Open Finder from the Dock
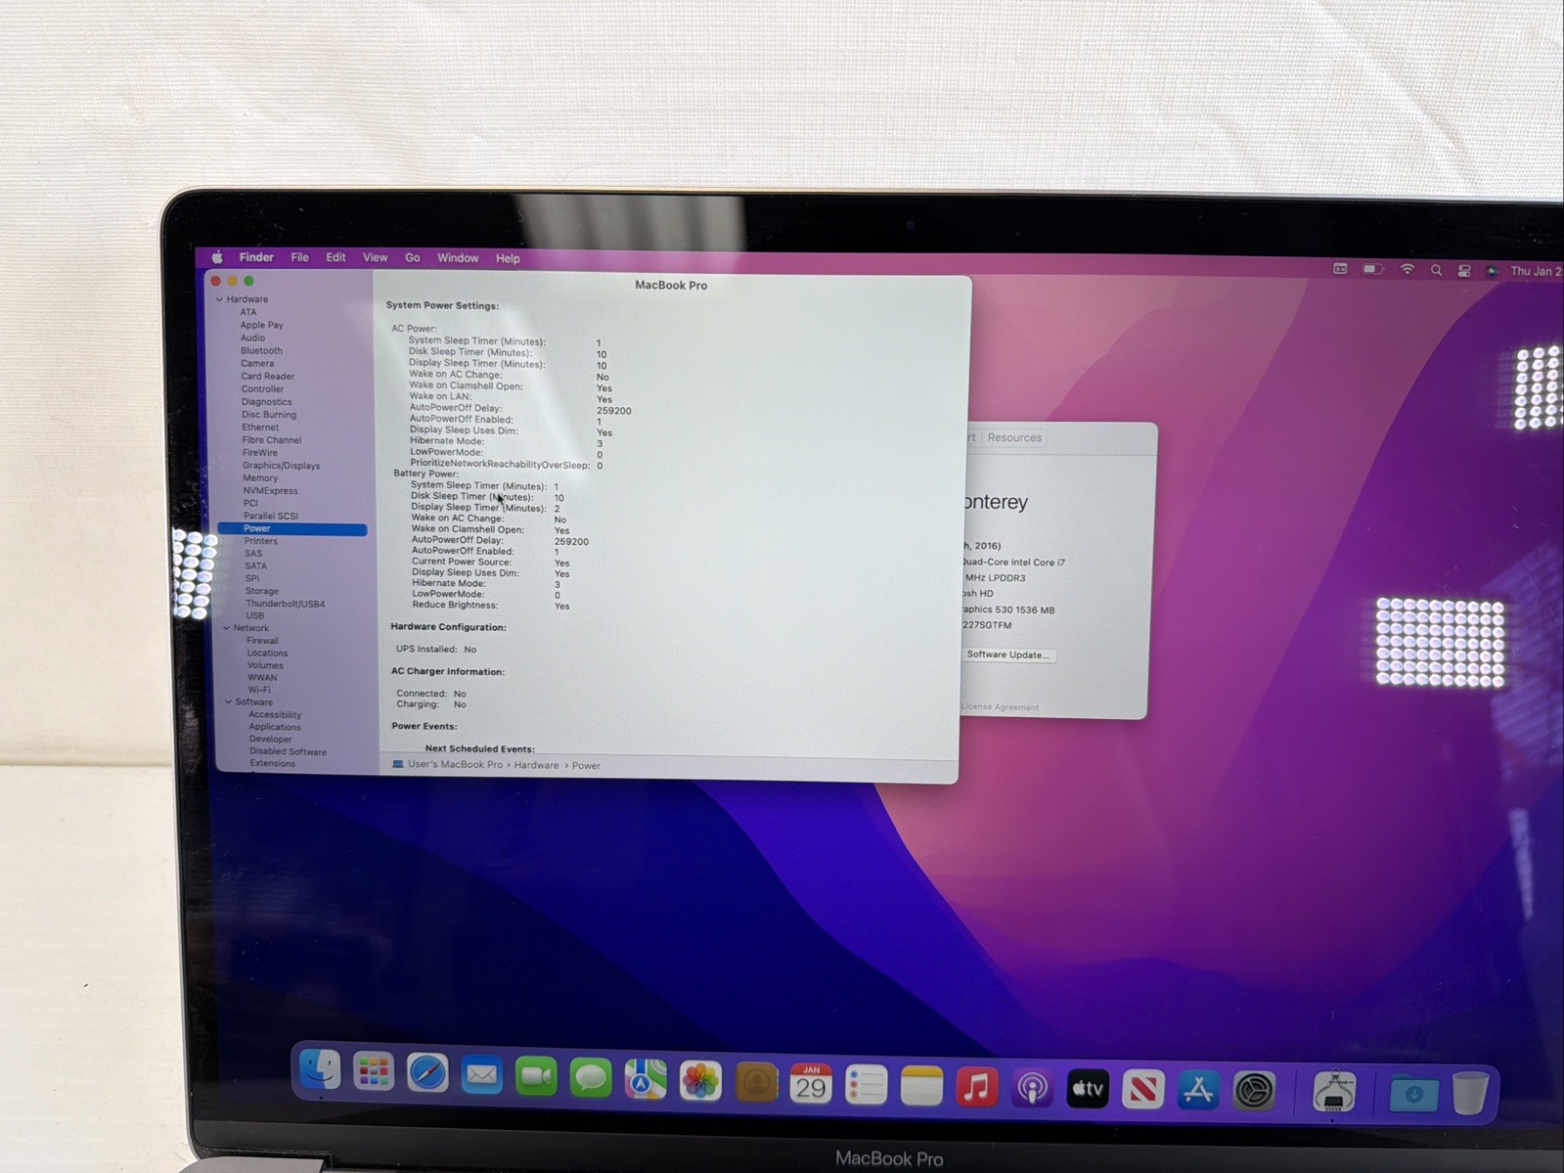 tap(320, 1069)
